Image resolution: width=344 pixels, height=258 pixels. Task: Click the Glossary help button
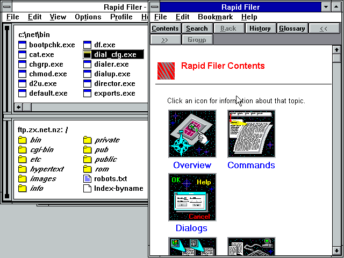click(292, 28)
